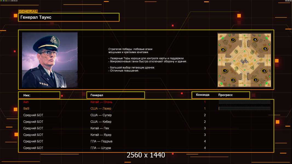Select start position 3 on the minimap

256,80
